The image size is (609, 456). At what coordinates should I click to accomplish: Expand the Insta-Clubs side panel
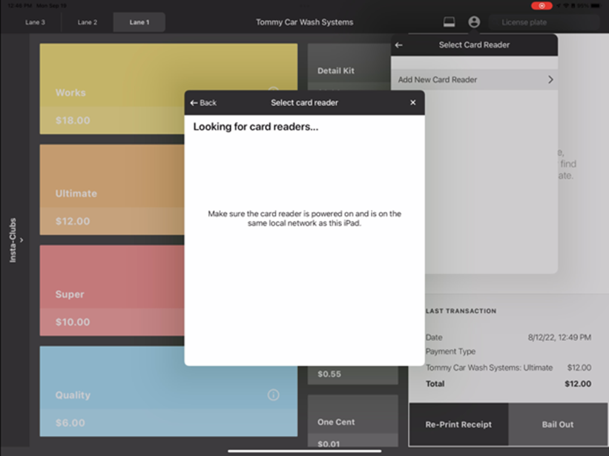15,240
